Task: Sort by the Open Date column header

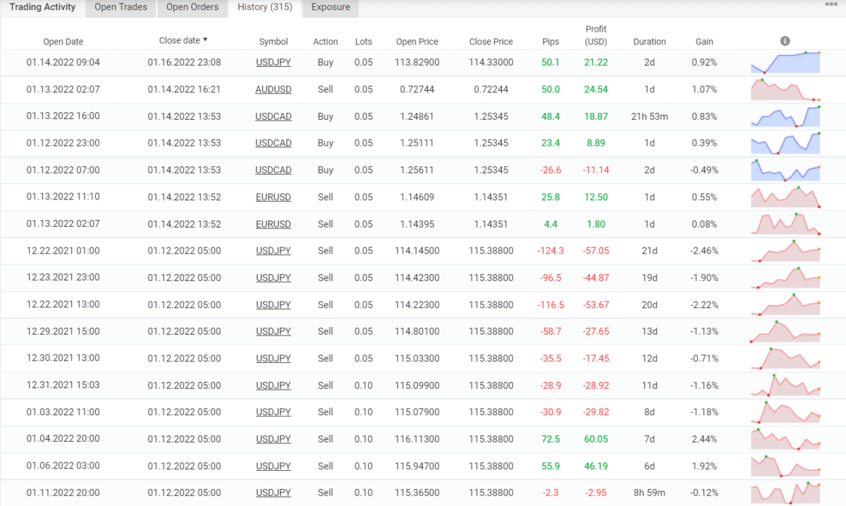Action: (63, 42)
